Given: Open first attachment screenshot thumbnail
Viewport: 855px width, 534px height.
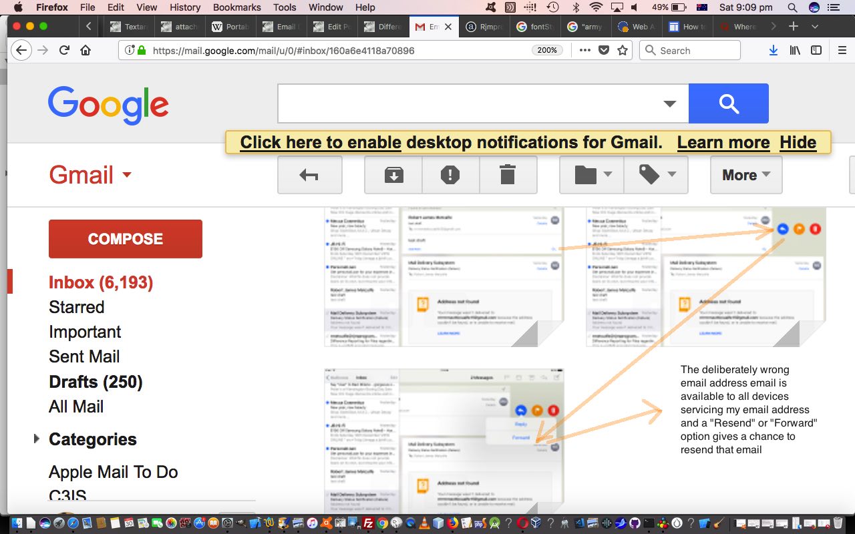Looking at the screenshot, I should (444, 277).
